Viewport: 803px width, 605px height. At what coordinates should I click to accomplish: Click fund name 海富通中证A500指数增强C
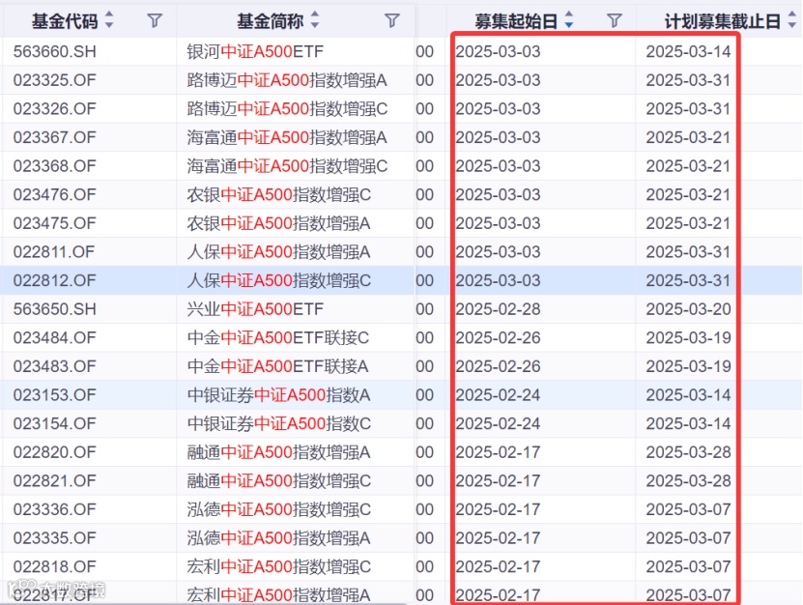pyautogui.click(x=287, y=166)
